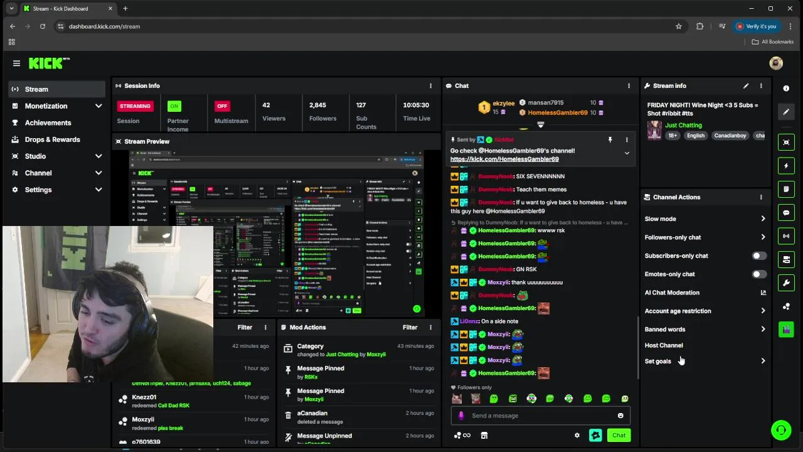
Task: Edit stream info with pencil icon
Action: [x=746, y=86]
